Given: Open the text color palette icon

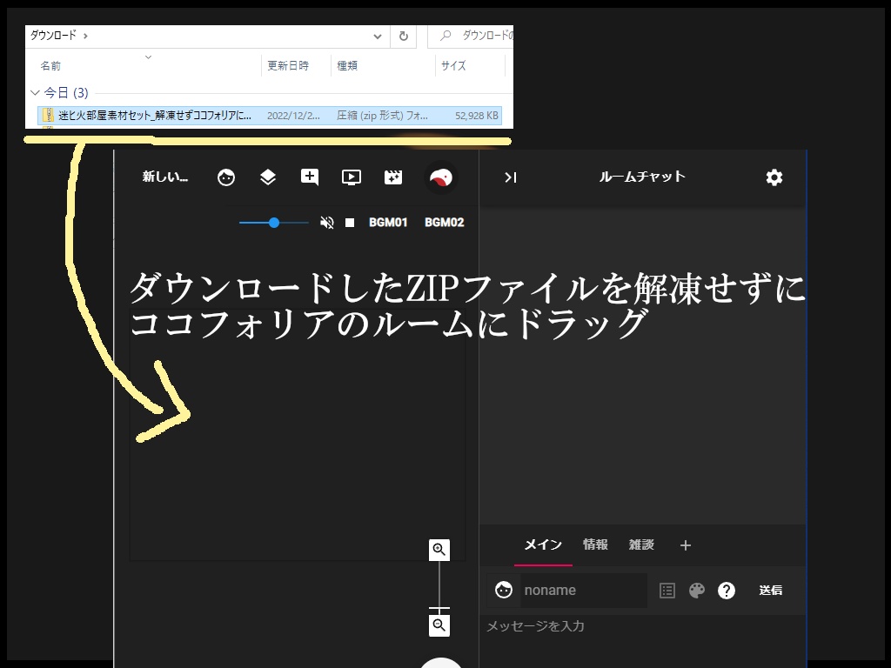Looking at the screenshot, I should [x=697, y=591].
